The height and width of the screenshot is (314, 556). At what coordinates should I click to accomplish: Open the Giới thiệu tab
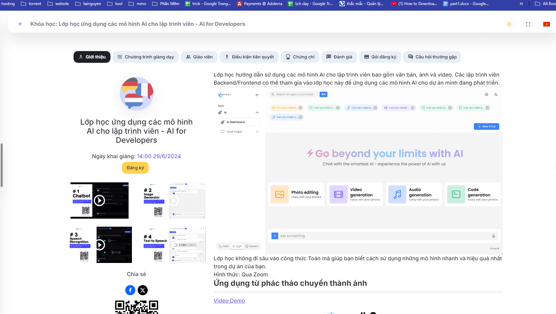(x=92, y=57)
